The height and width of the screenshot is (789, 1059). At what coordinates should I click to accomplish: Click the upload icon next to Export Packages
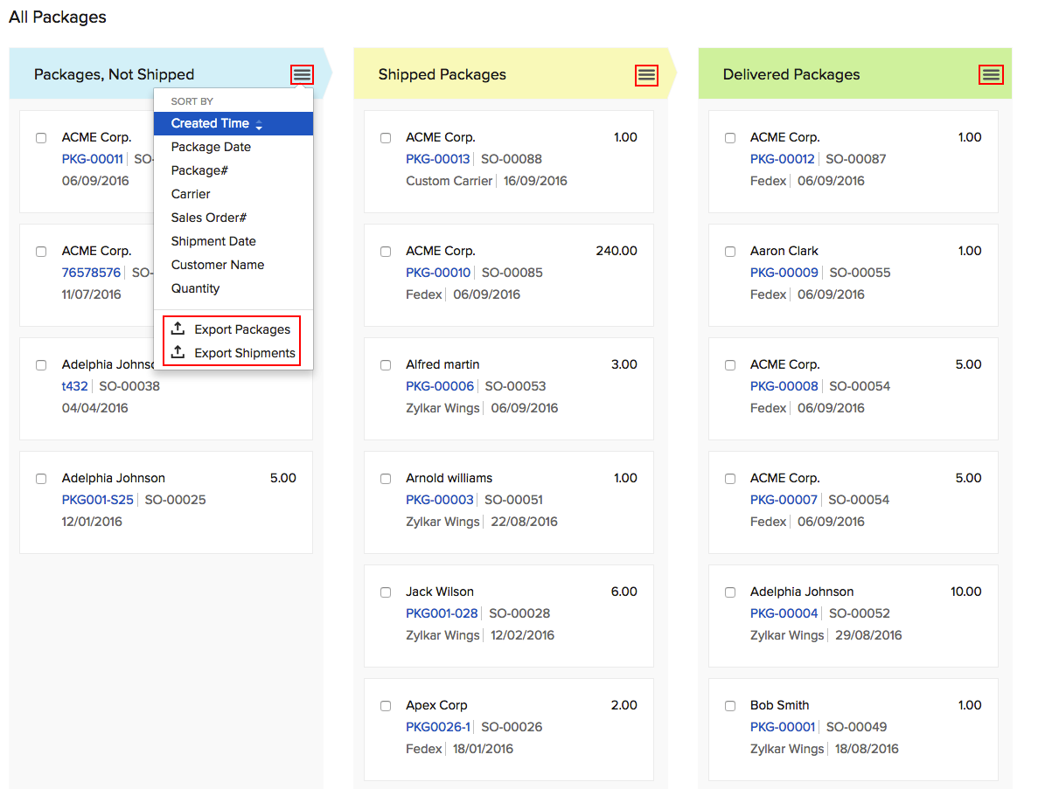click(179, 329)
